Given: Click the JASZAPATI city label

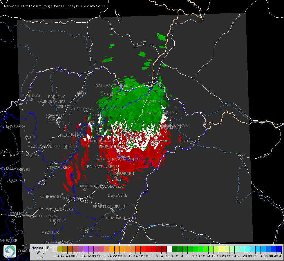Looking at the screenshot, I should coord(16,180).
